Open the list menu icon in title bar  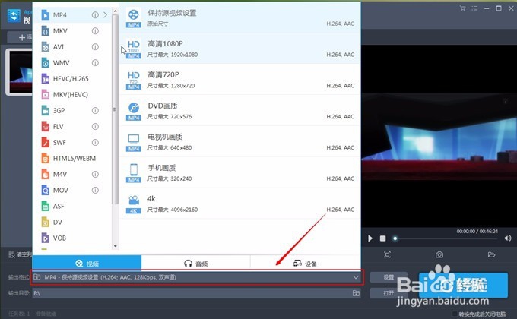[x=474, y=8]
